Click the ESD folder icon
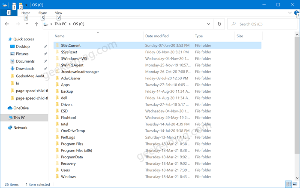 [x=57, y=111]
